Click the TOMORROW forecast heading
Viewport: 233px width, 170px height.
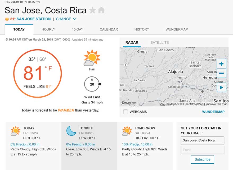point(145,128)
